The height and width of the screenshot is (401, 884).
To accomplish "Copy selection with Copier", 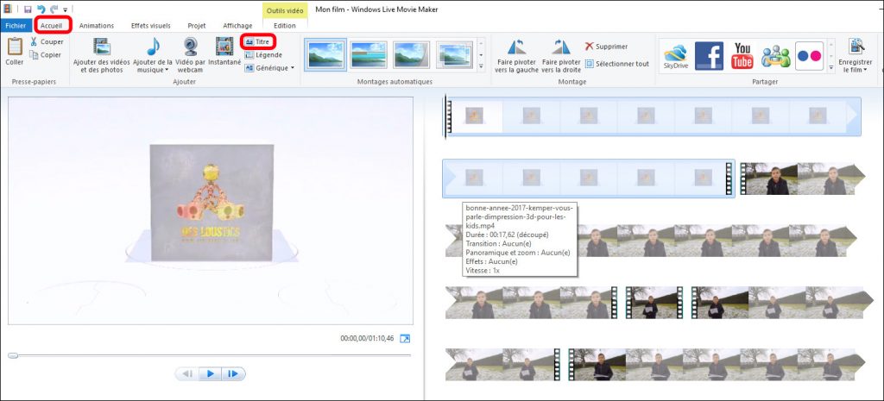I will 47,55.
